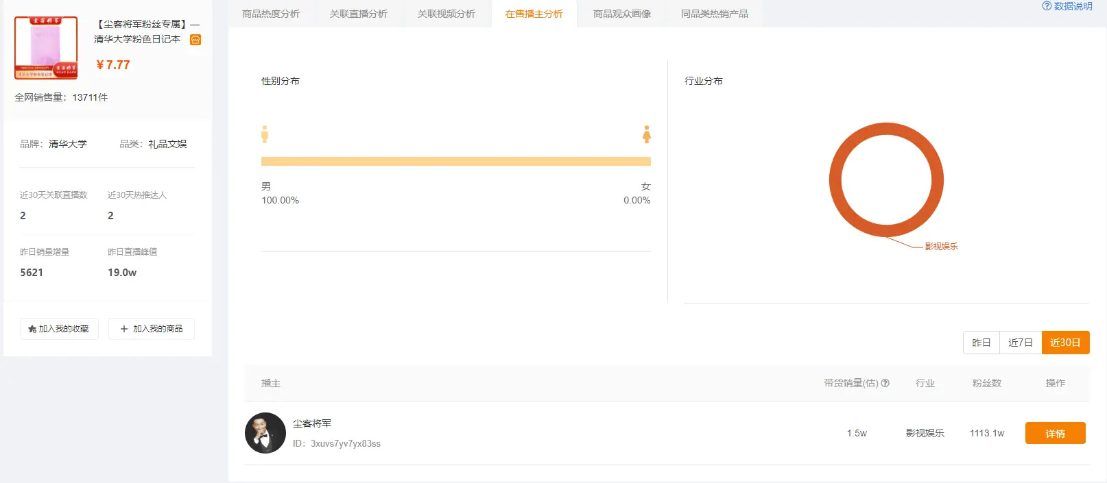The image size is (1107, 483).
Task: Select the 昨日 time range
Action: pyautogui.click(x=981, y=343)
